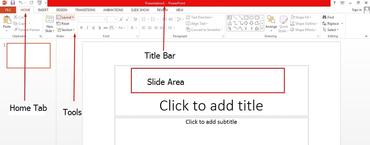Viewport: 370px width, 145px height.
Task: Click the New Slide icon
Action: (50, 19)
